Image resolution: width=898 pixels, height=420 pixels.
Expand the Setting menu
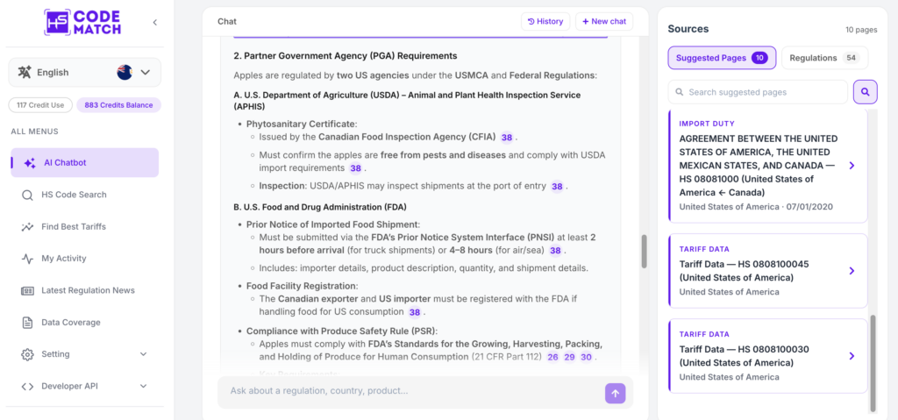coord(84,354)
